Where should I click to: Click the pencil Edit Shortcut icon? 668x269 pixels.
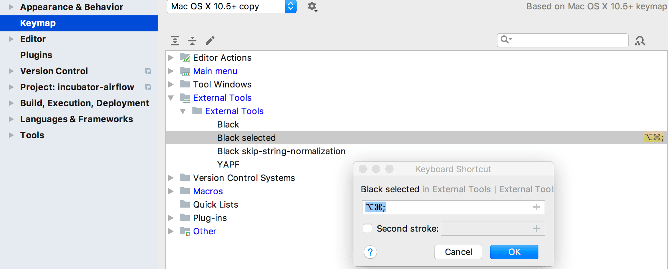[210, 40]
